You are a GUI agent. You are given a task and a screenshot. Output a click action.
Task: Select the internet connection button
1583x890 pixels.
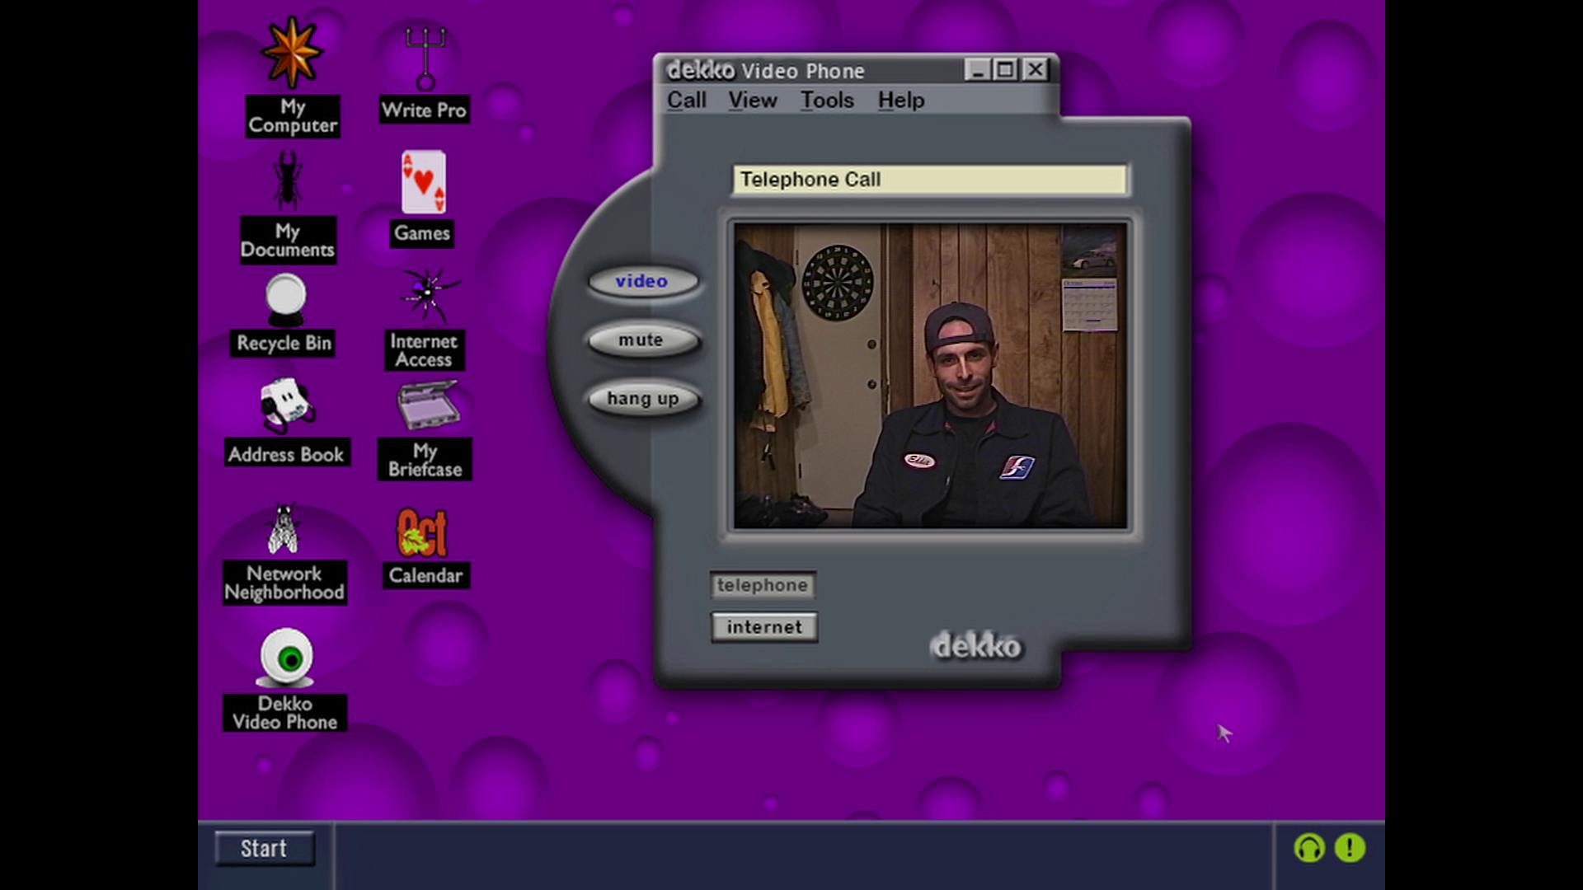pos(764,627)
